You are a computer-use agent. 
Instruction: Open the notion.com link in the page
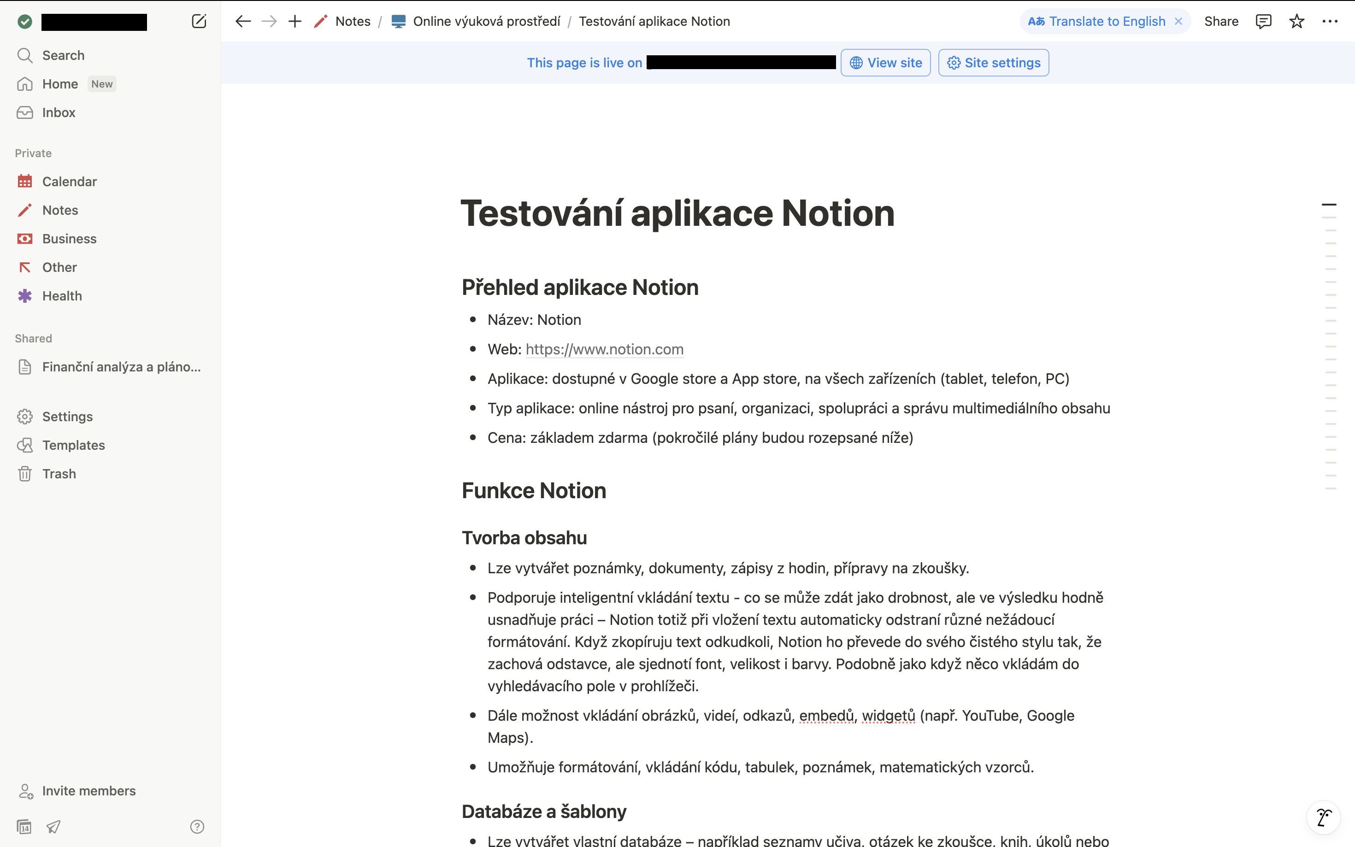[x=604, y=349]
